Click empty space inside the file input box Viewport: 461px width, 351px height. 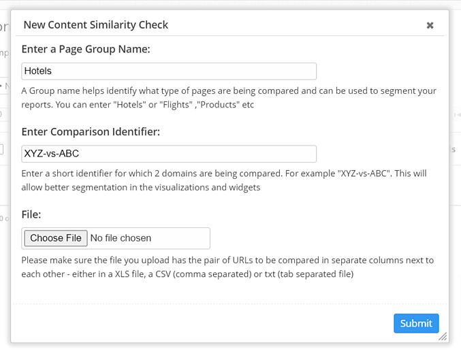click(x=184, y=238)
